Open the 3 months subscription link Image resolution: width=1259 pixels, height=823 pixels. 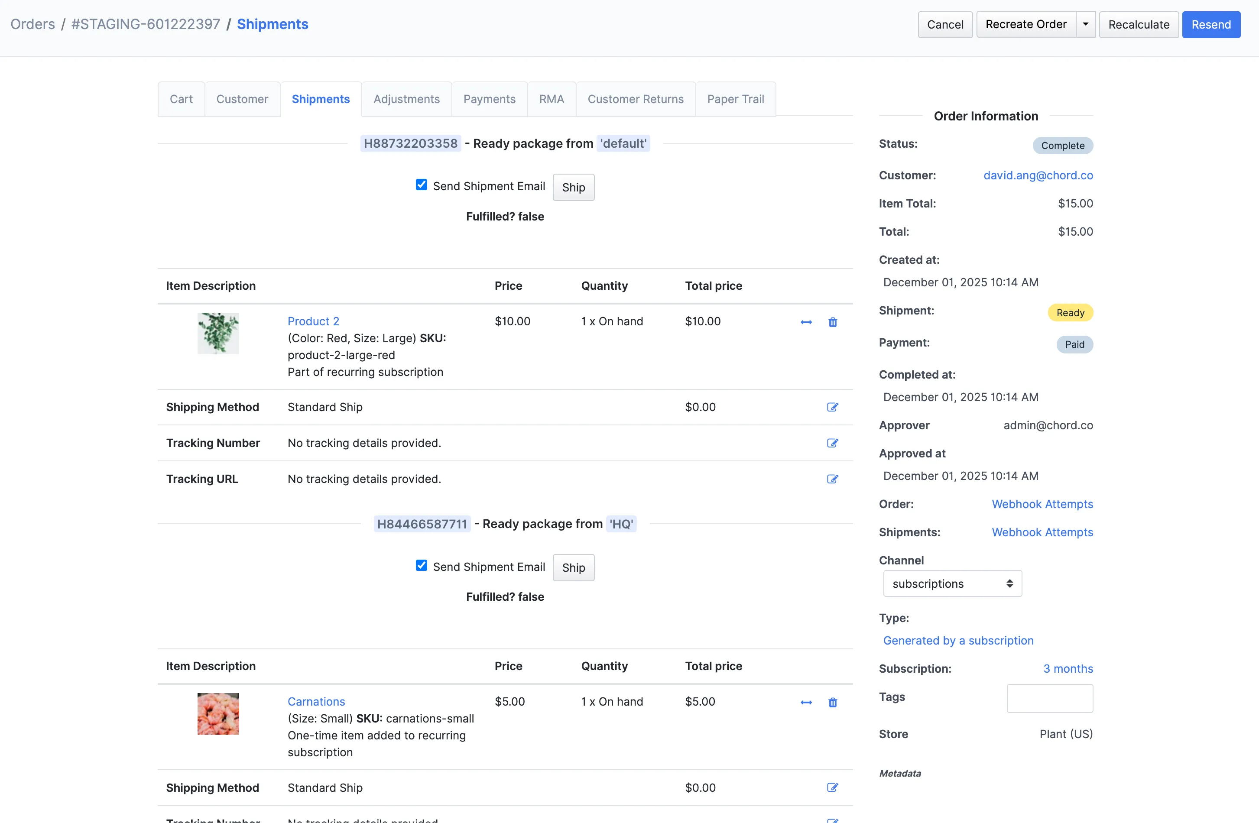click(1068, 668)
